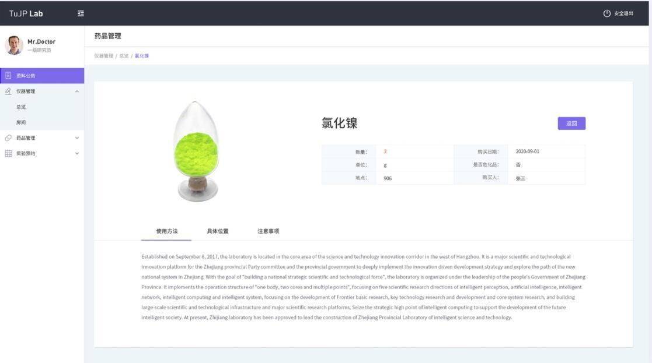Expand the 药品管理 menu chevron
The width and height of the screenshot is (652, 363).
(77, 138)
